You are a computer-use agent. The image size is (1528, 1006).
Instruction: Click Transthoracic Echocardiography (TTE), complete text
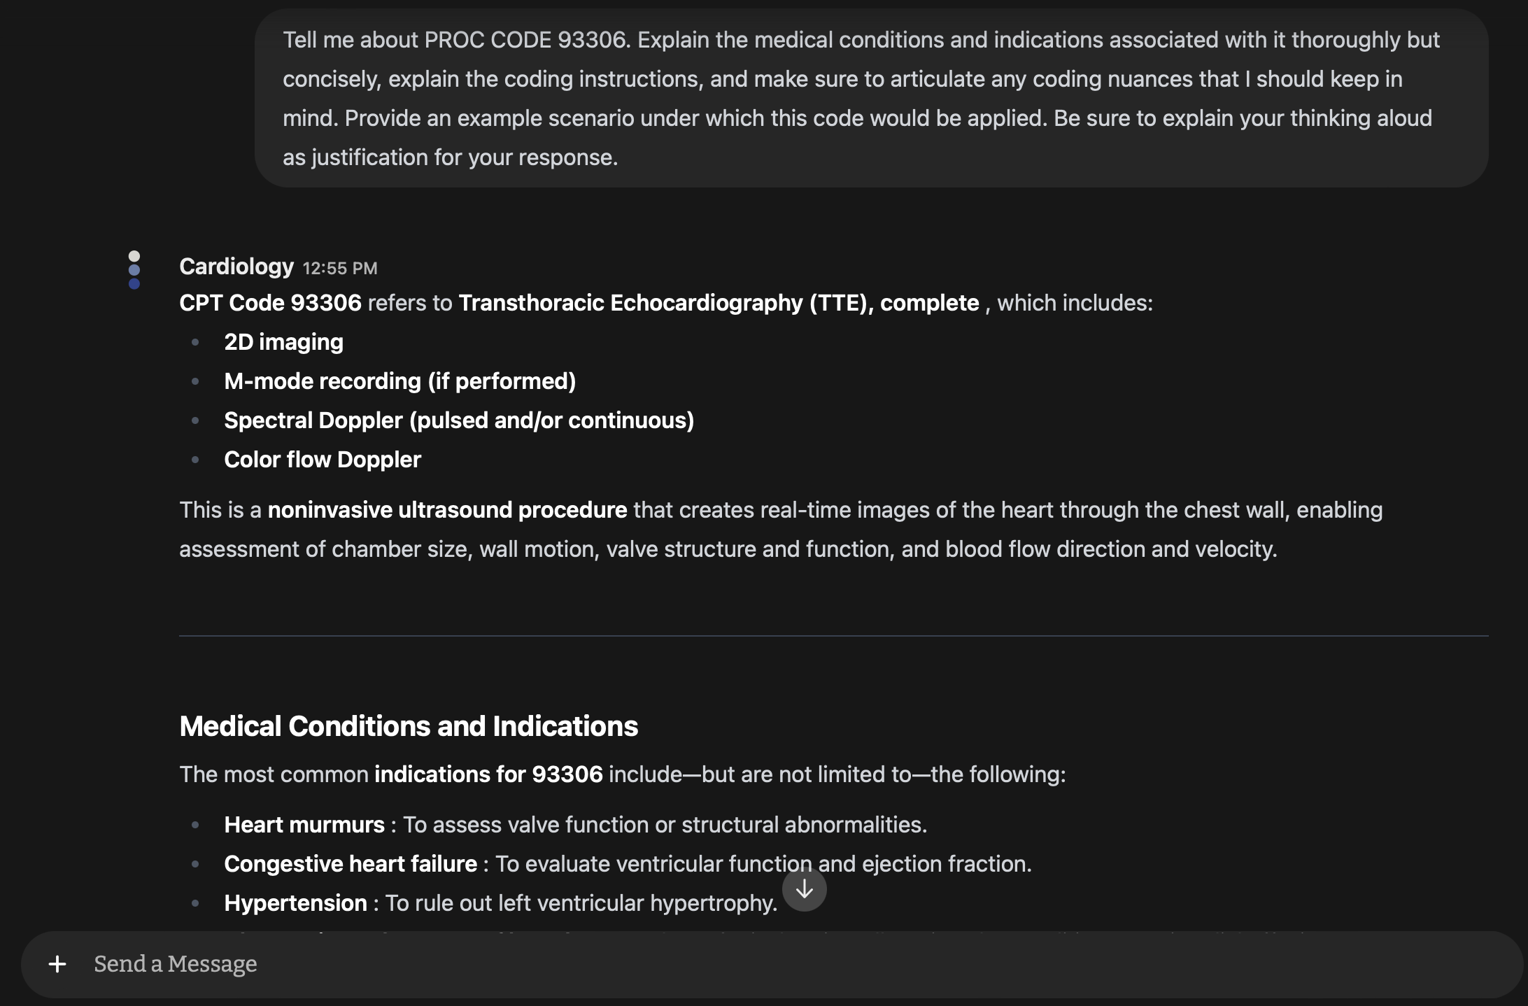coord(719,303)
